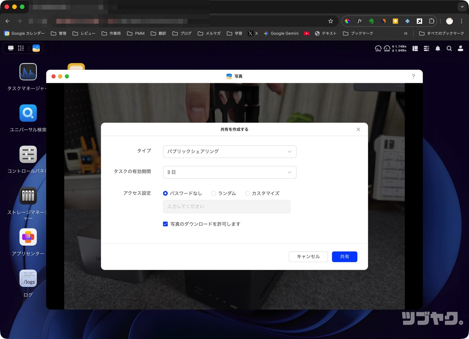
Task: Open the app grid launcher icon
Action: point(21,48)
